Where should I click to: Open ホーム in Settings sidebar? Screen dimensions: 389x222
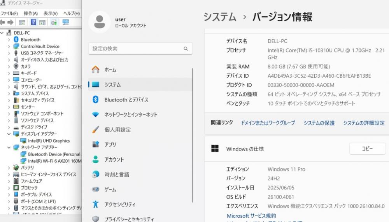[140, 70]
